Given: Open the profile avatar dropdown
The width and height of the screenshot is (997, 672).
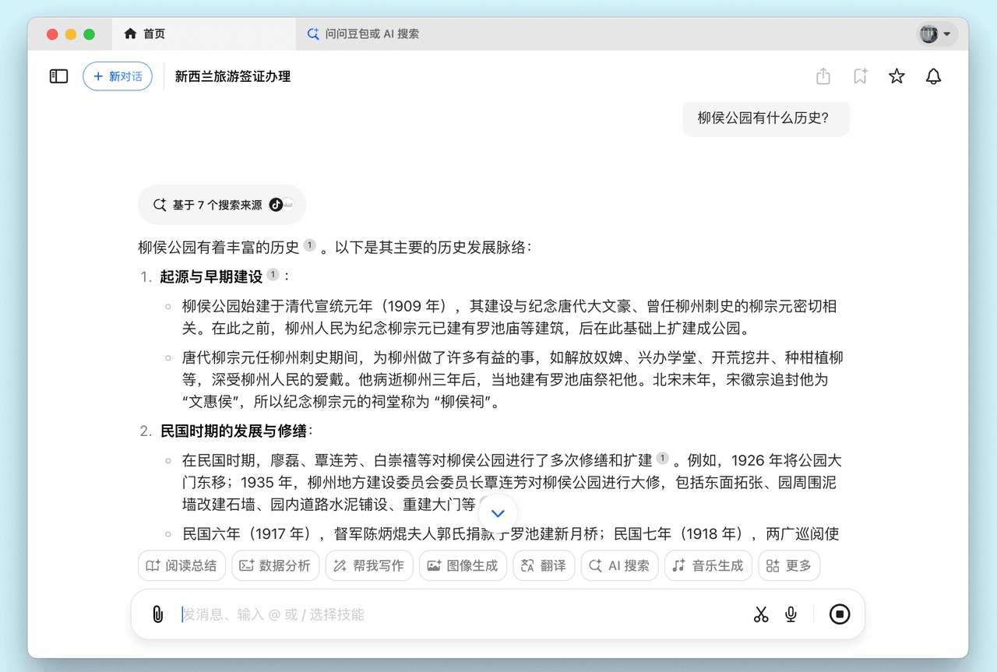Looking at the screenshot, I should 935,34.
